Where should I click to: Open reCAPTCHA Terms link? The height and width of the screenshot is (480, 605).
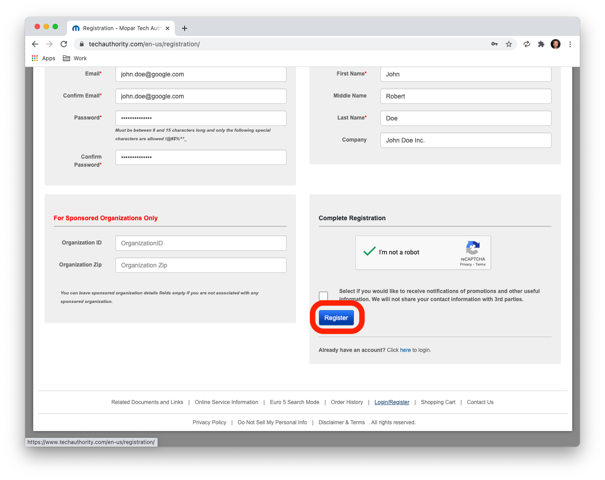(x=481, y=264)
